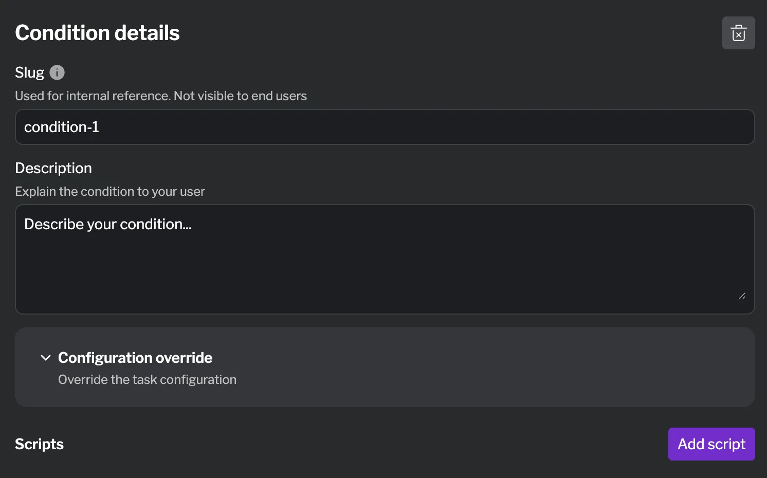
Task: Click the 'Override the task configuration' subtitle
Action: (147, 380)
